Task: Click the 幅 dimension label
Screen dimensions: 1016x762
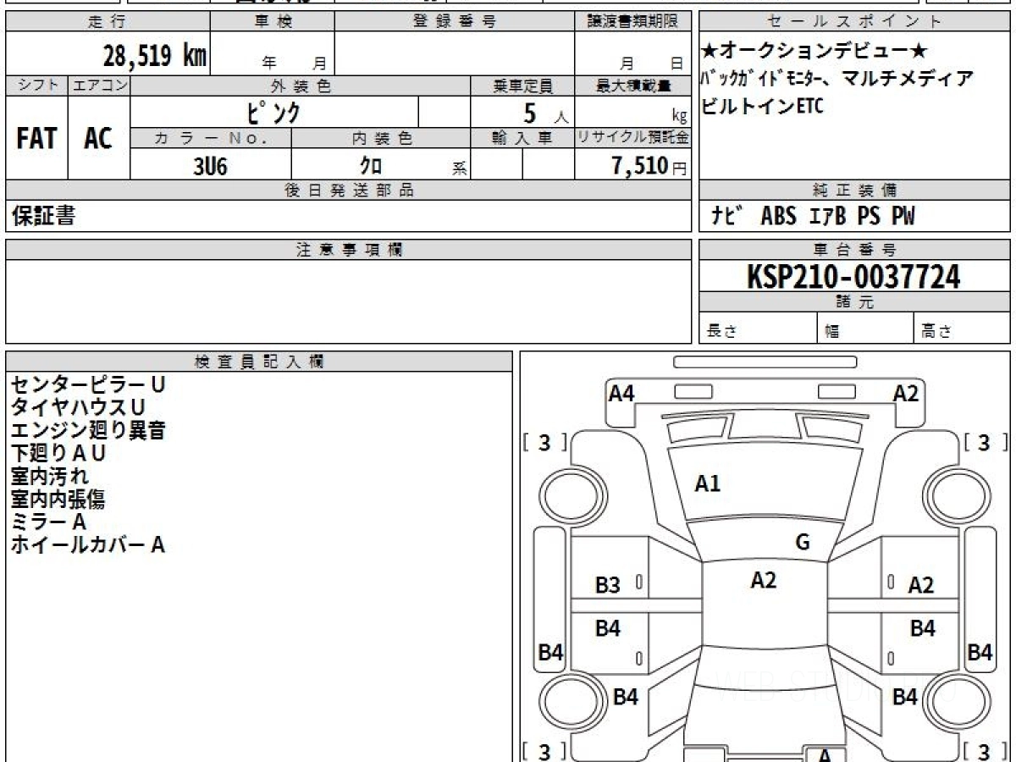Action: 832,333
